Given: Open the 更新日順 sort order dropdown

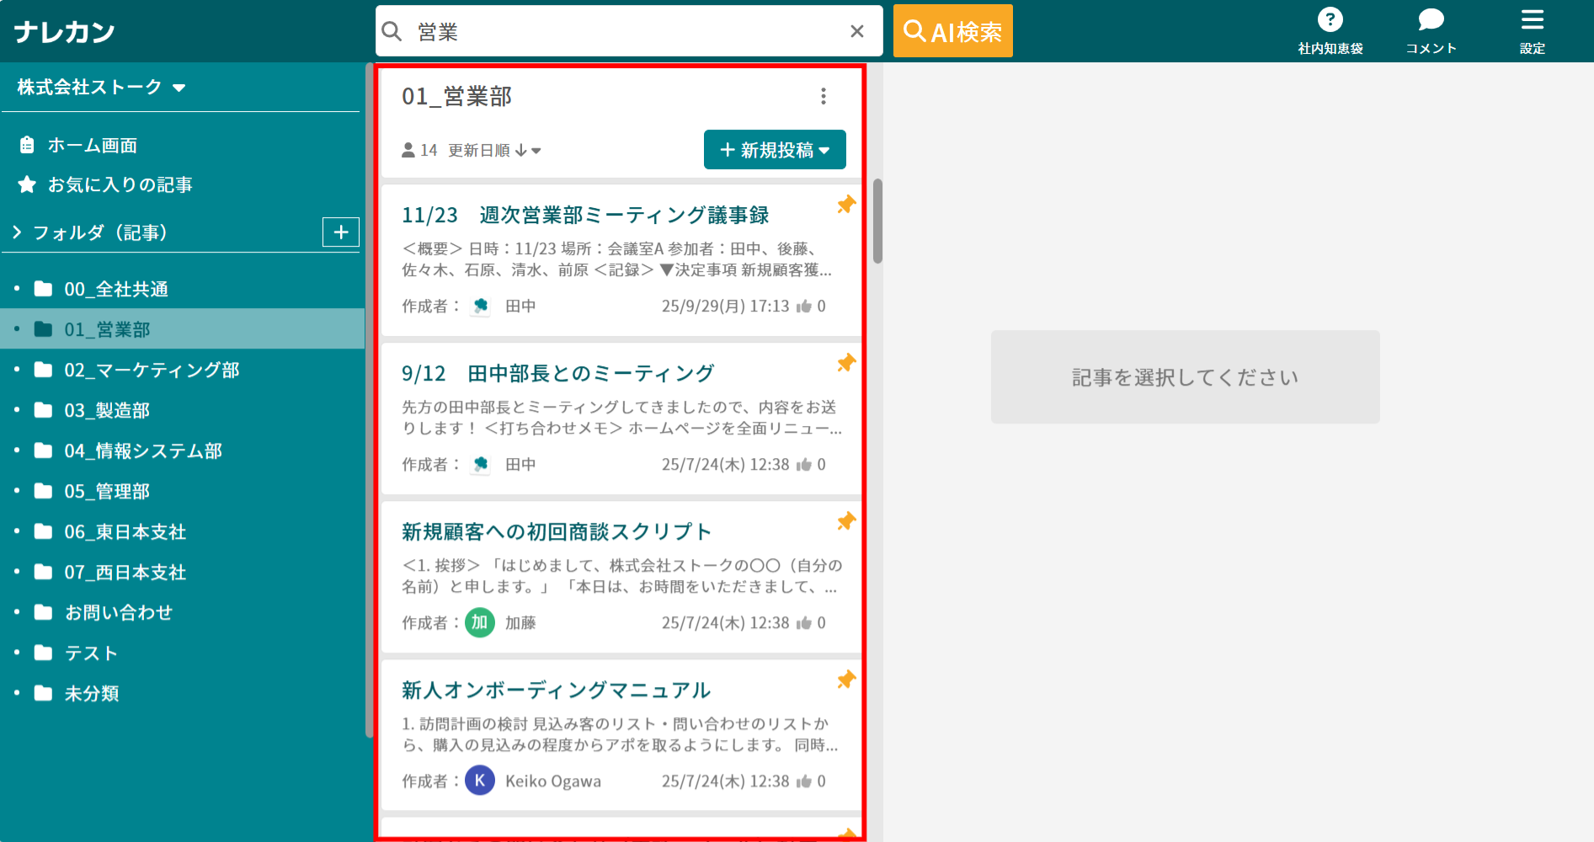Looking at the screenshot, I should click(x=506, y=150).
